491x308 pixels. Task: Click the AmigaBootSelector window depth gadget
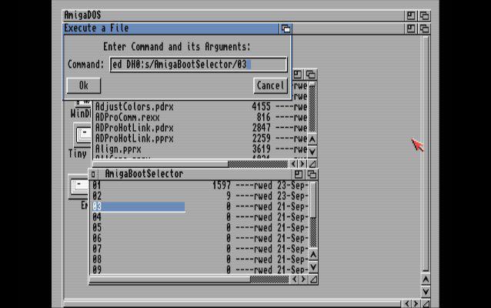(x=312, y=174)
